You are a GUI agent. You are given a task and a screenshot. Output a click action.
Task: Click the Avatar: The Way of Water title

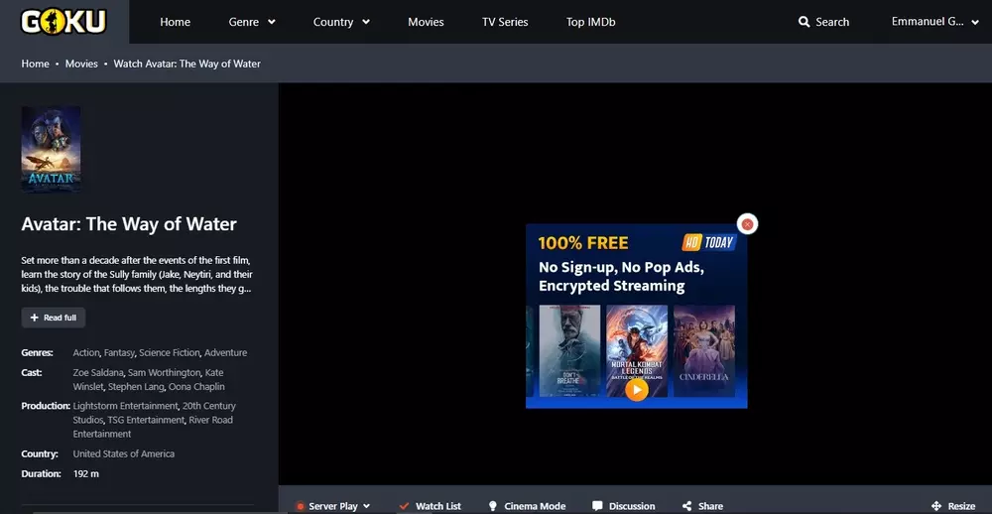pos(129,224)
